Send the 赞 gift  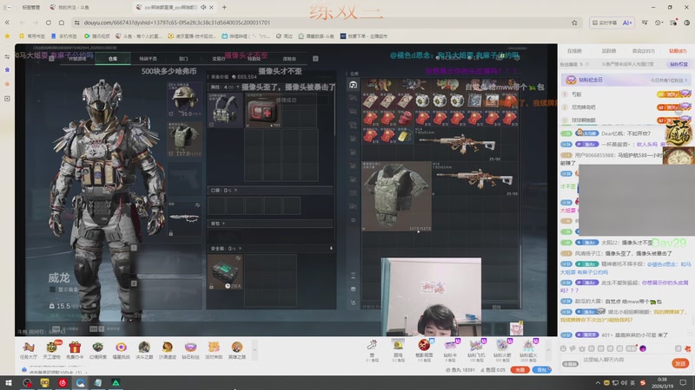(x=372, y=350)
